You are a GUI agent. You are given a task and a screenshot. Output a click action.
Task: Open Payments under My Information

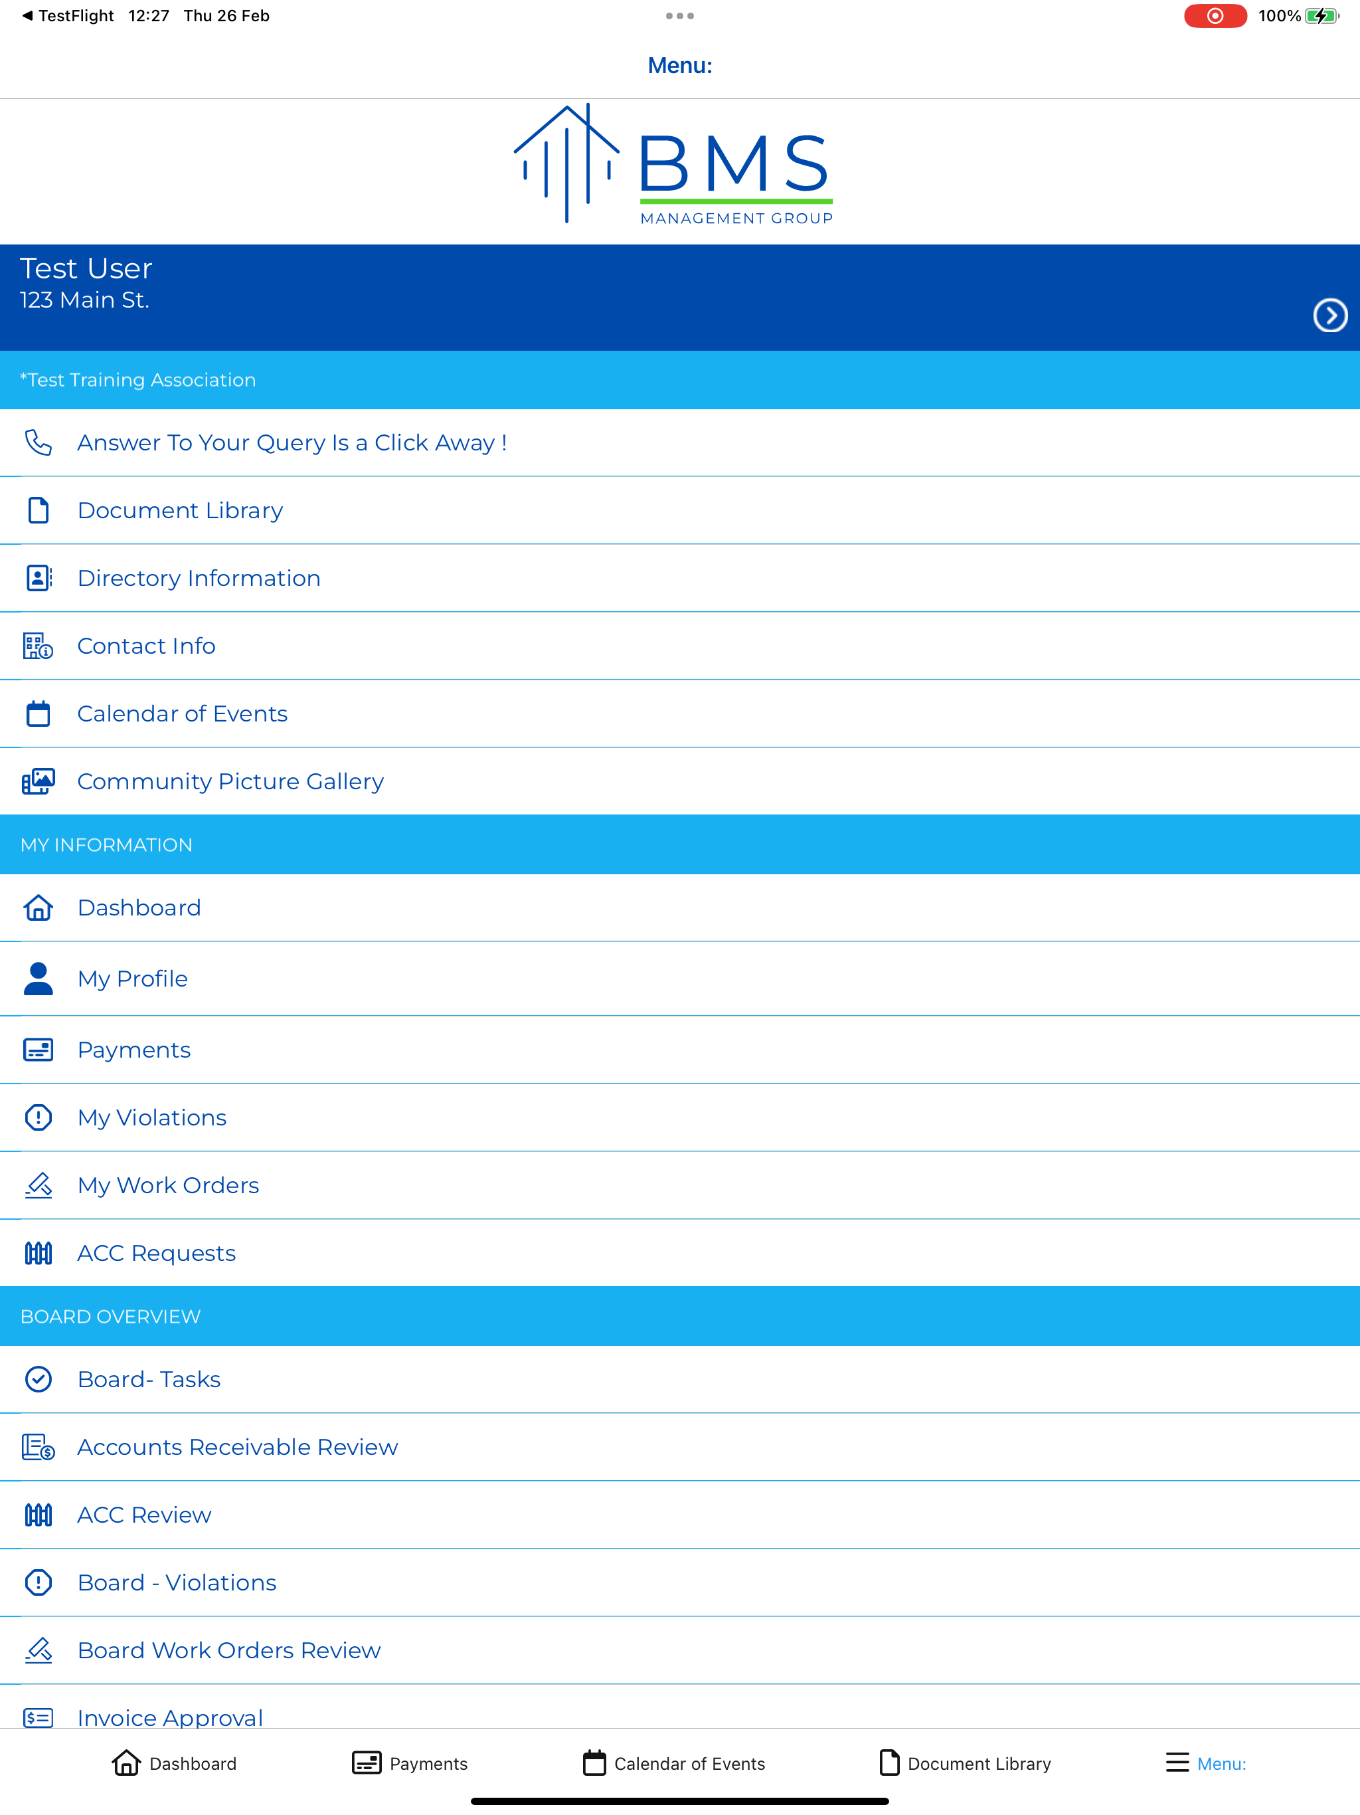pos(680,1050)
